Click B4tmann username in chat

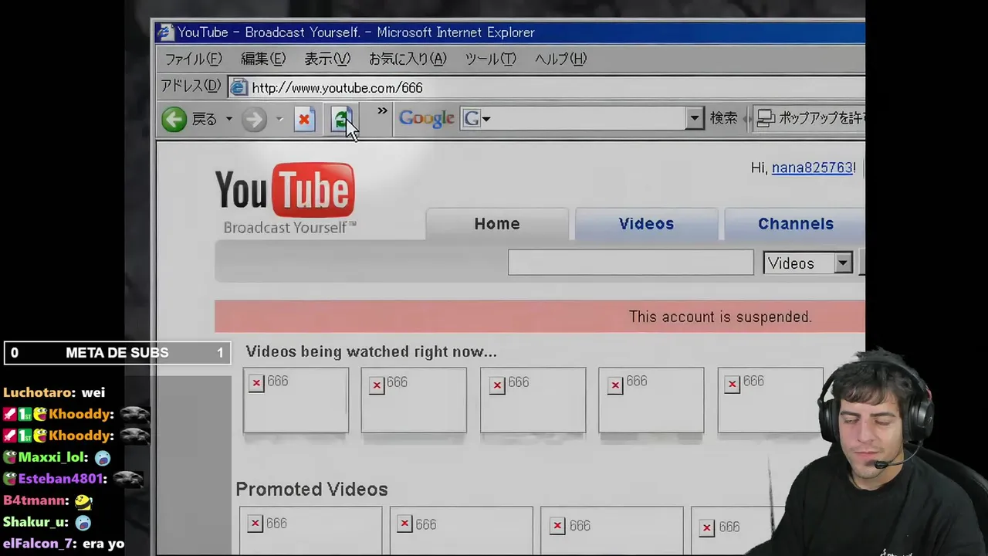(36, 500)
